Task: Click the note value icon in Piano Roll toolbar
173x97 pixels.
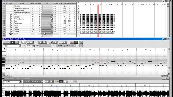Action: [23, 42]
